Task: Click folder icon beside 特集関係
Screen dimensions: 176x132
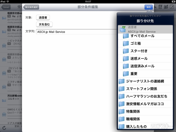Action: pyautogui.click(x=121, y=111)
